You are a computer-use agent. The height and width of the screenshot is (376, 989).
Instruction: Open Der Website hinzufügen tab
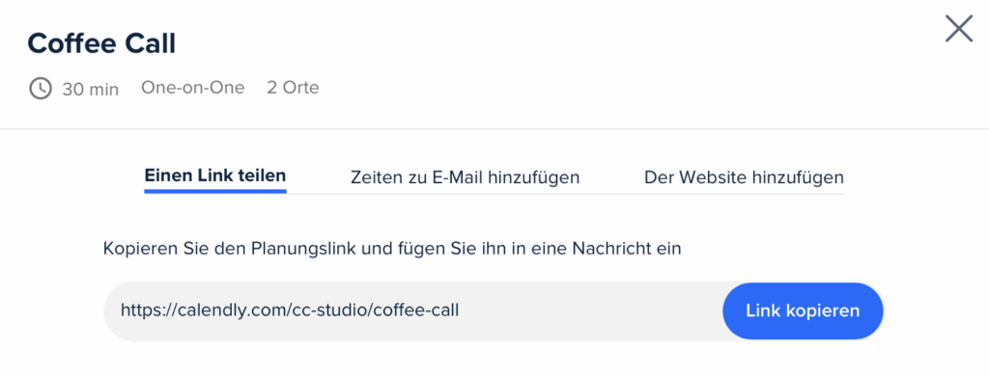coord(744,177)
